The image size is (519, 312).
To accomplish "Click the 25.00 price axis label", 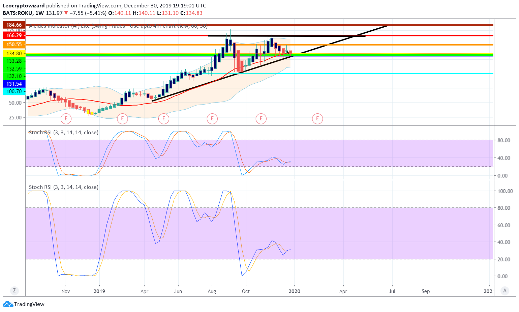I will pos(15,118).
